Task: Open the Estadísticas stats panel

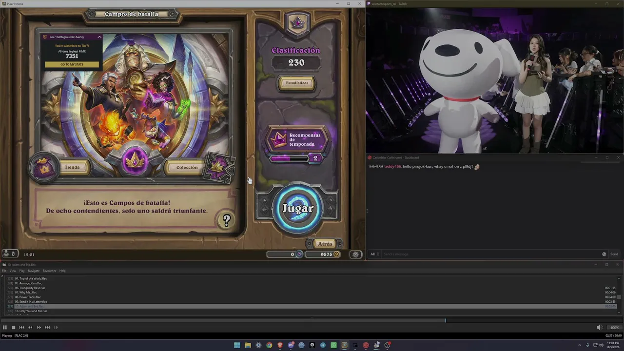Action: pos(297,83)
